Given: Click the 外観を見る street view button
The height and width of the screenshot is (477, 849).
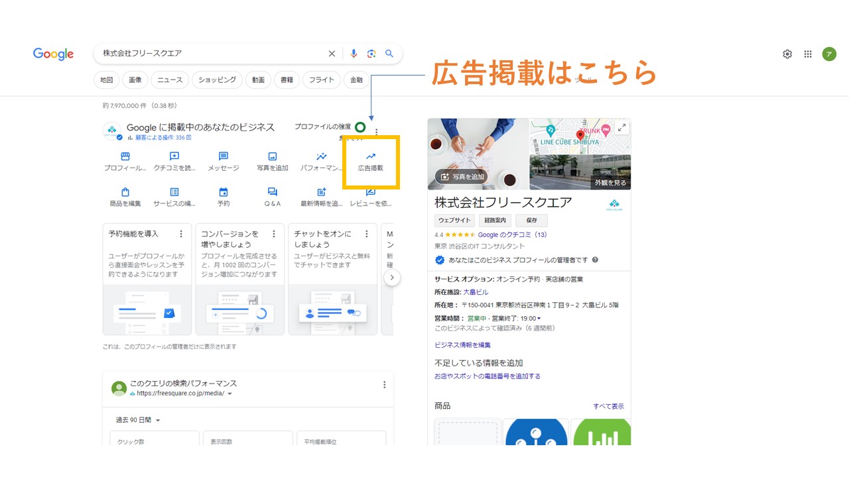Looking at the screenshot, I should 610,182.
